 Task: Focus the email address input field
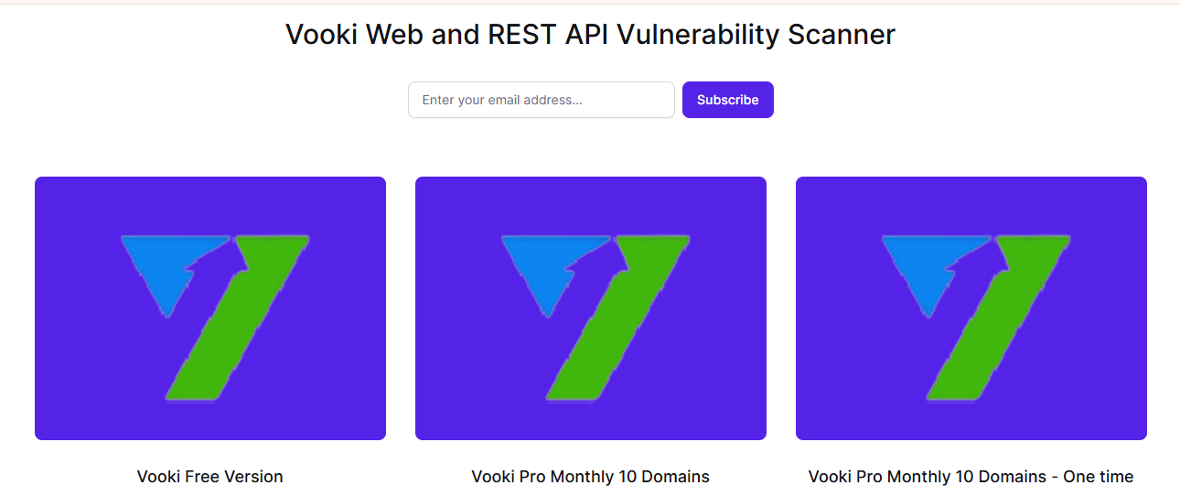click(x=541, y=100)
